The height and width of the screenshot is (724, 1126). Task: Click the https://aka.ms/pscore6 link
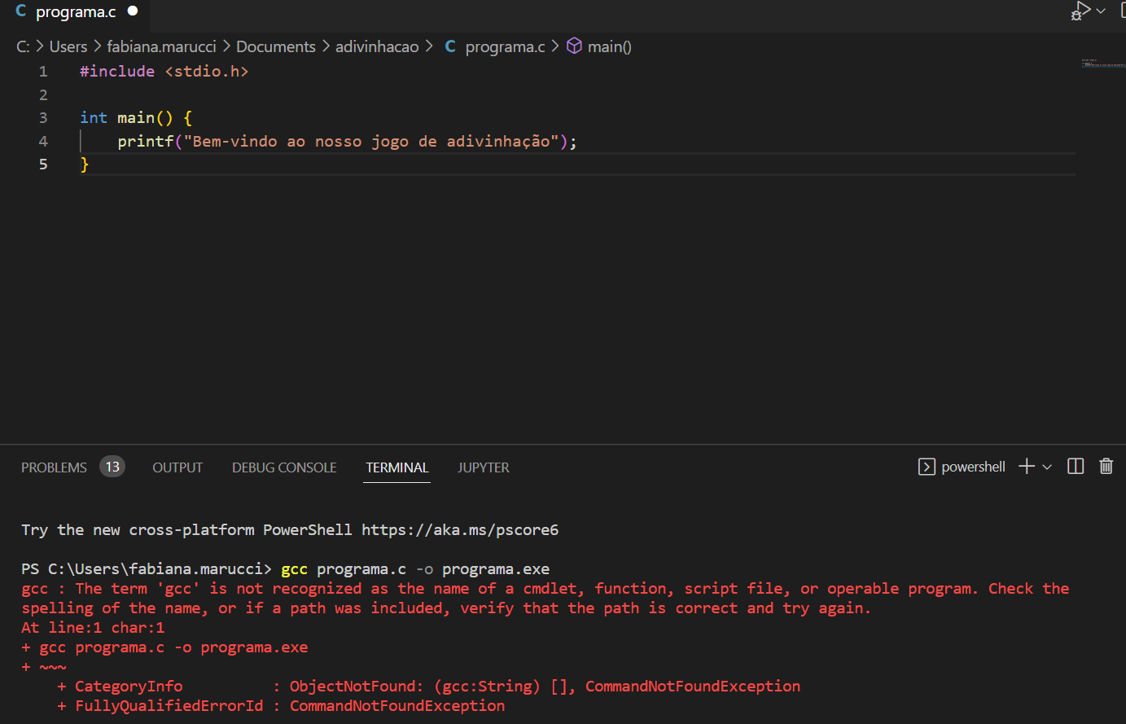coord(460,530)
